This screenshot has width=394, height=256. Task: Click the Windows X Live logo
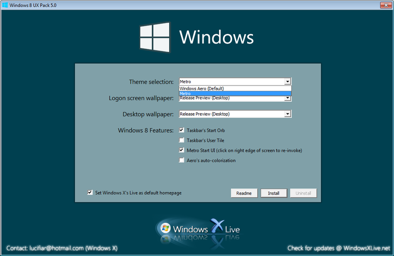199,230
